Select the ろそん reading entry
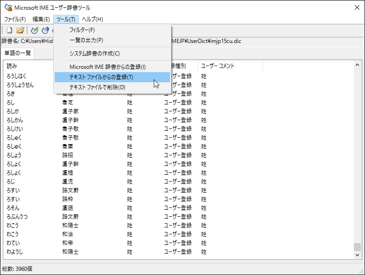 (13, 208)
